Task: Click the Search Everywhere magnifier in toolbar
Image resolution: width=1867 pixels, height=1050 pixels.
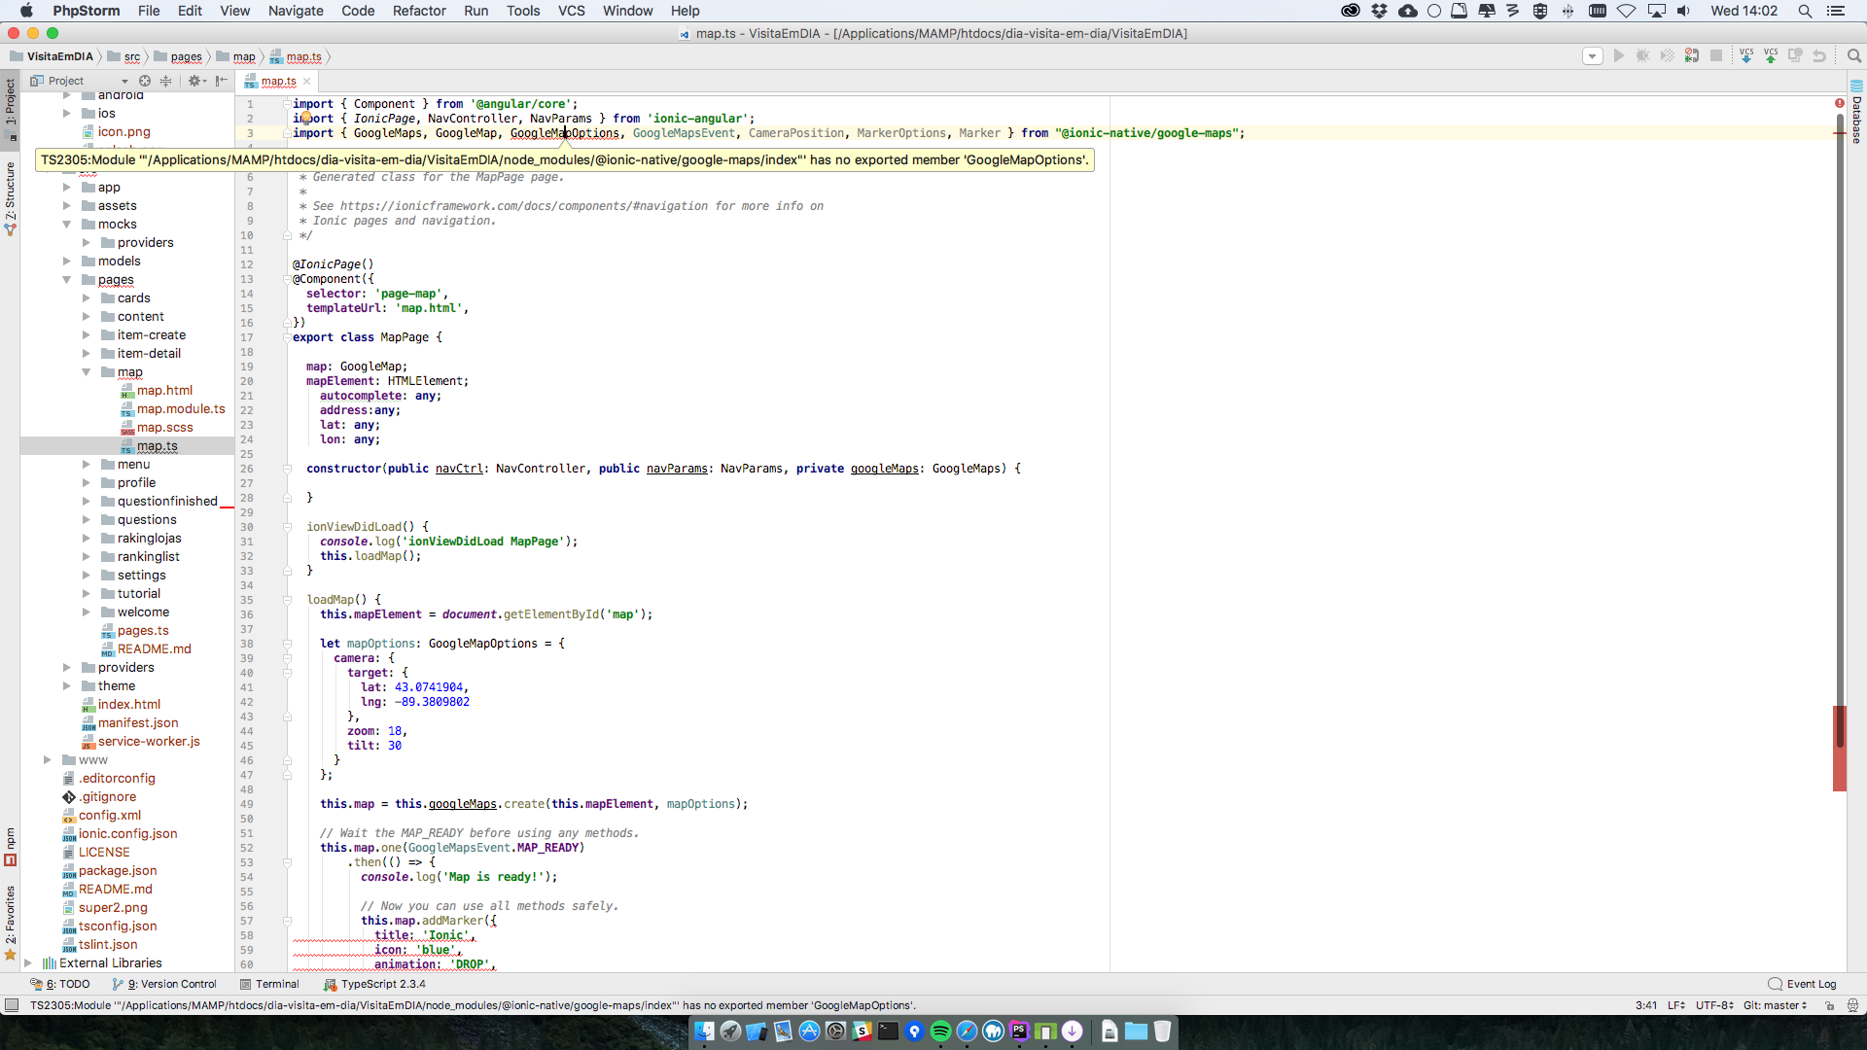Action: pyautogui.click(x=1854, y=56)
